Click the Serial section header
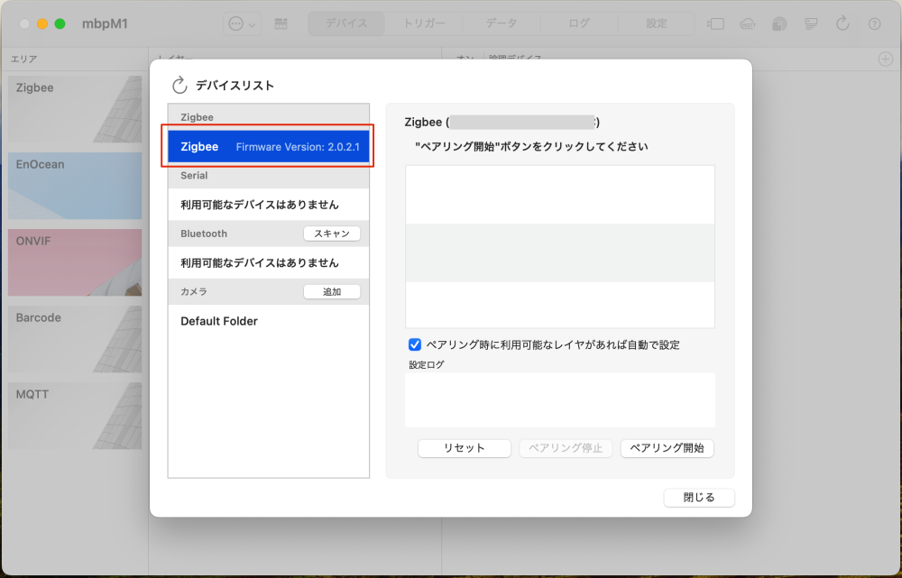The width and height of the screenshot is (902, 578). pyautogui.click(x=269, y=176)
